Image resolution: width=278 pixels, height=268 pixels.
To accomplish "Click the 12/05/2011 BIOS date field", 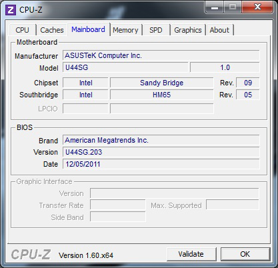I will coord(161,164).
